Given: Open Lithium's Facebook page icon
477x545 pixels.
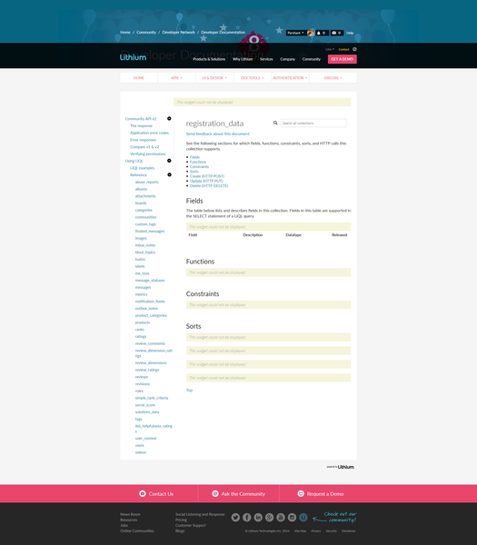Looking at the screenshot, I should [247, 518].
